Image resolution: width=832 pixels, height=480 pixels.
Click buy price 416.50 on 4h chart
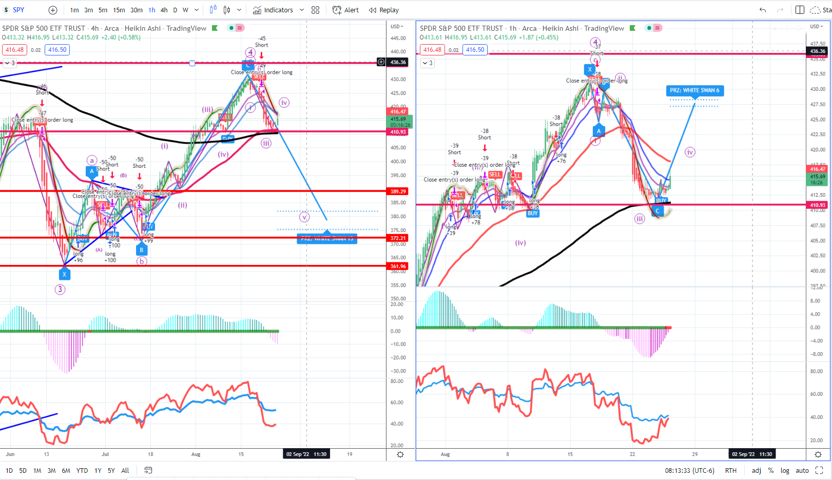coord(57,50)
